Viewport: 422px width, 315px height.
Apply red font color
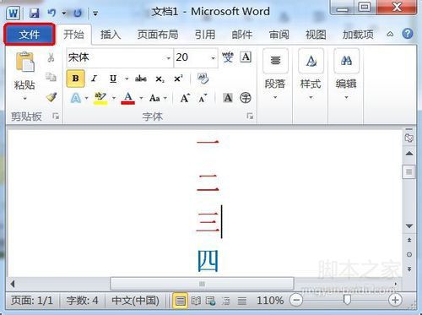tap(128, 98)
